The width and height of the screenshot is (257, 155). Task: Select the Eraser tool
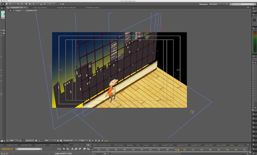[x=45, y=4]
